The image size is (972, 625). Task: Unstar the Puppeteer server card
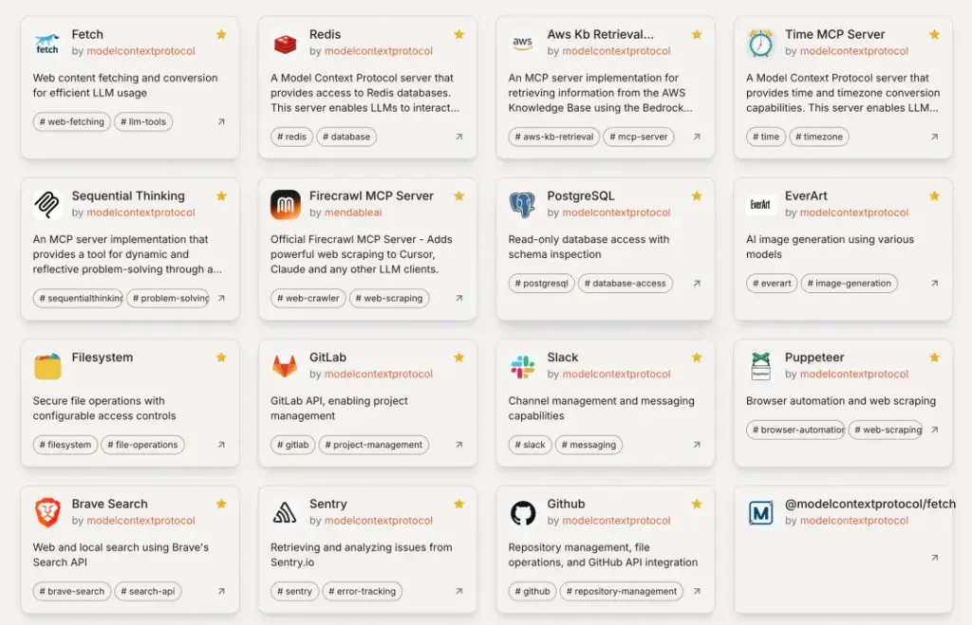pos(934,358)
